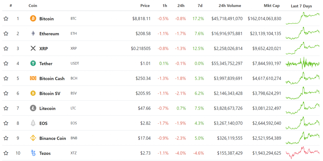Screen dimensions: 323x161
Task: Star EOS as a favorite
Action: coord(6,123)
